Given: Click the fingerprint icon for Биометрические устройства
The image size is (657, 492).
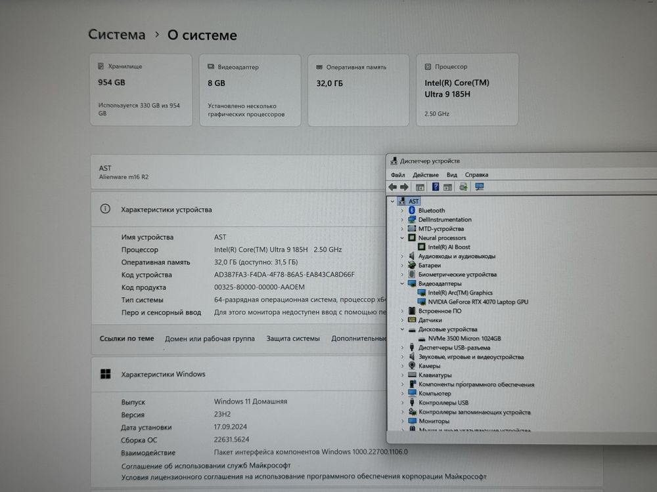Looking at the screenshot, I should pyautogui.click(x=412, y=274).
